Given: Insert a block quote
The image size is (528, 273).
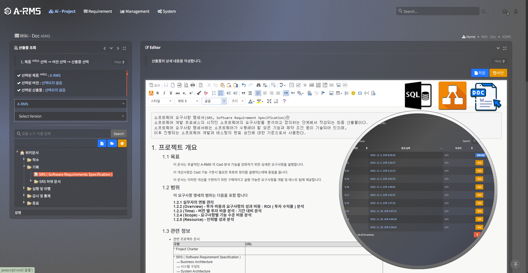Looking at the screenshot, I should pos(243,93).
